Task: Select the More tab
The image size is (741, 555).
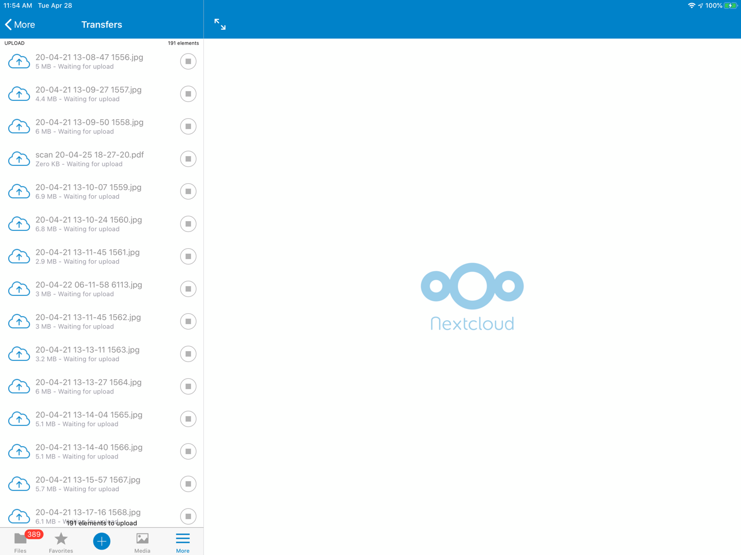Action: 183,542
